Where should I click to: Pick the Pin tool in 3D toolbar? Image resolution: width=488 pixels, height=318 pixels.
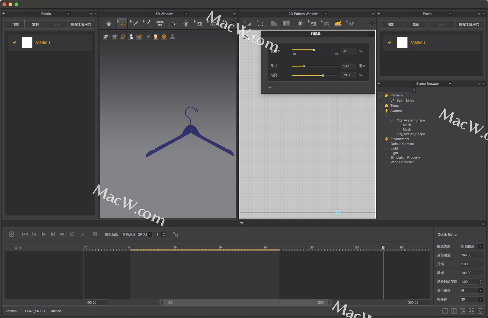point(147,24)
